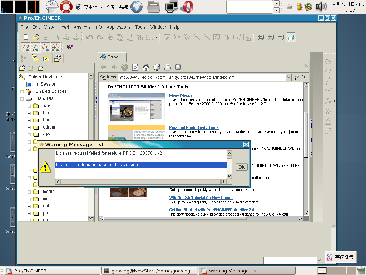This screenshot has height=275, width=366.
Task: Click the browser page horizontal scrollbar
Action: click(175, 218)
